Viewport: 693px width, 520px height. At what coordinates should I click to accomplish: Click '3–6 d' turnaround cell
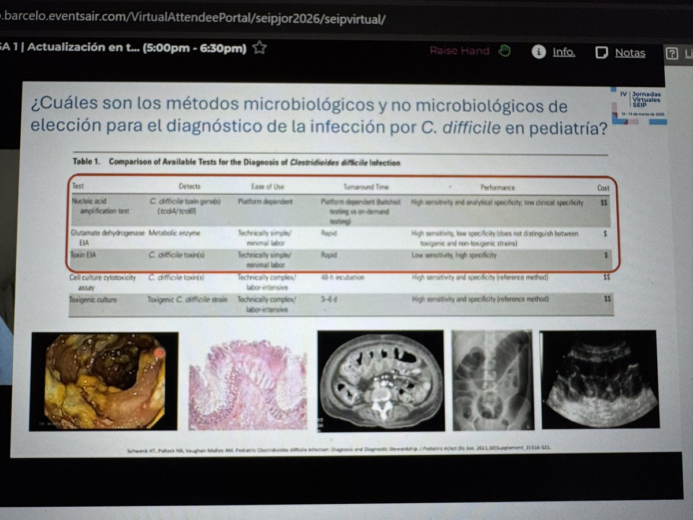(x=330, y=299)
